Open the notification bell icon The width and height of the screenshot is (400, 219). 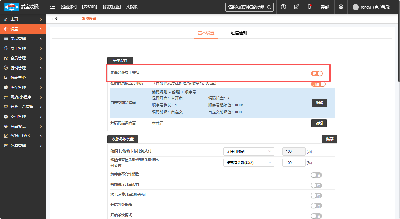click(x=309, y=7)
